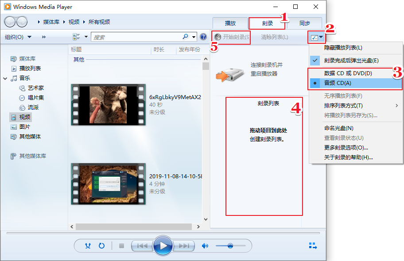Viewport: 404px width, 261px height.
Task: Stop playback with the square stop button
Action: point(122,246)
